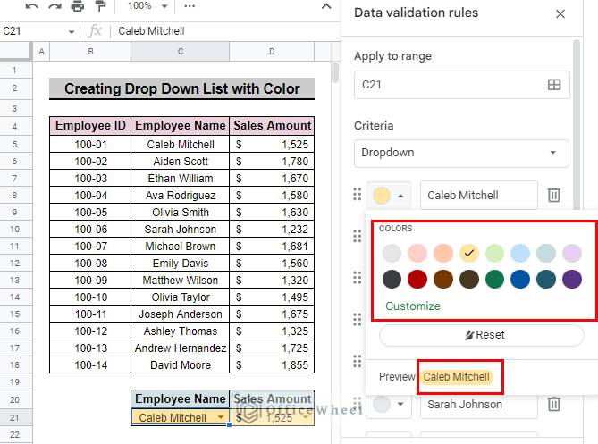598x444 pixels.
Task: Pick the dark red color swatch
Action: [417, 279]
